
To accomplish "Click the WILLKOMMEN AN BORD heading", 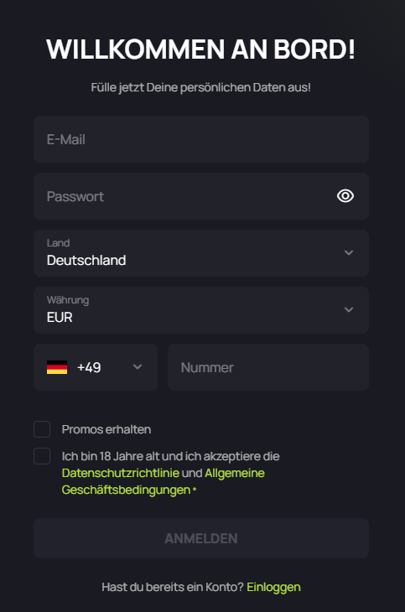I will (200, 49).
